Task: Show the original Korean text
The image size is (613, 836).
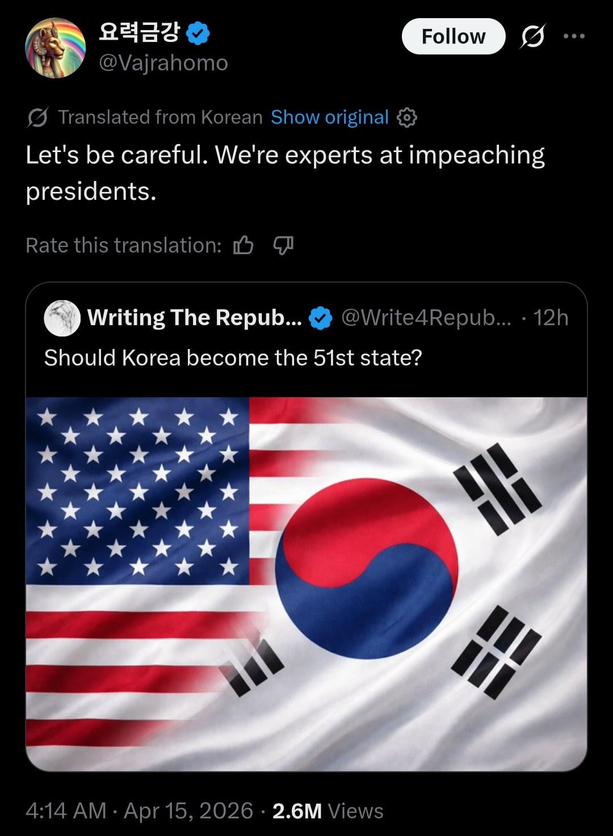Action: coord(329,117)
